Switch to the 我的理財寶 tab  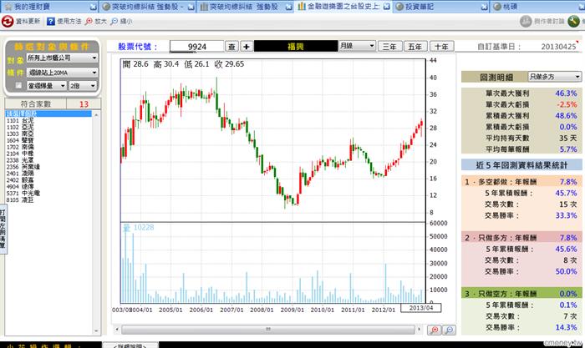click(x=48, y=7)
